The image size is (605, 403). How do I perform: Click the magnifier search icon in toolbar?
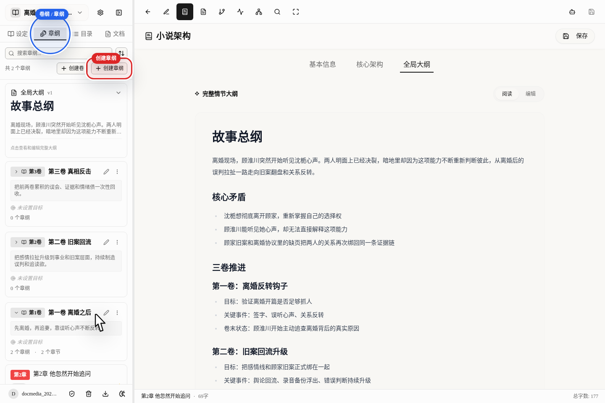[277, 12]
